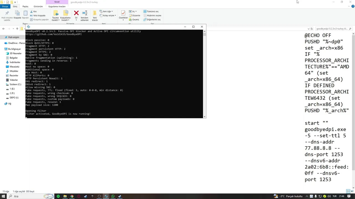The height and width of the screenshot is (199, 355).
Task: Click Yeniden adlandır (Rename) icon
Action: (85, 16)
